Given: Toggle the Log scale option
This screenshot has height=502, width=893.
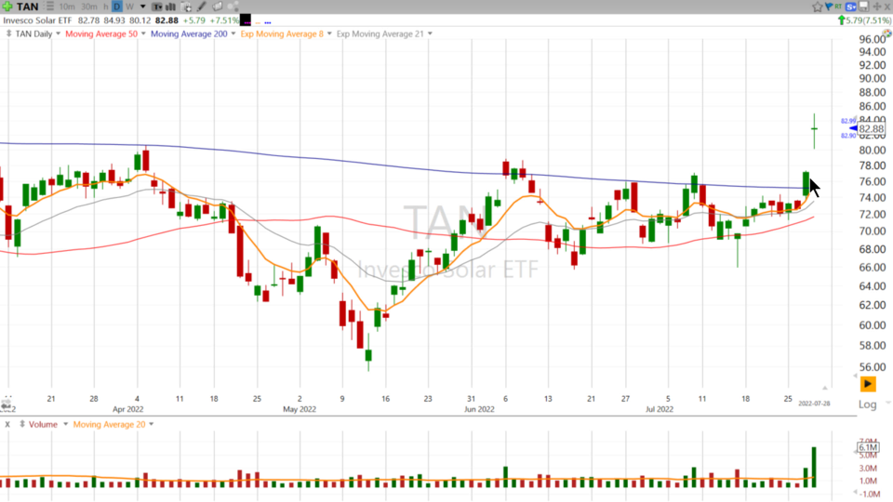Looking at the screenshot, I should click(x=867, y=404).
